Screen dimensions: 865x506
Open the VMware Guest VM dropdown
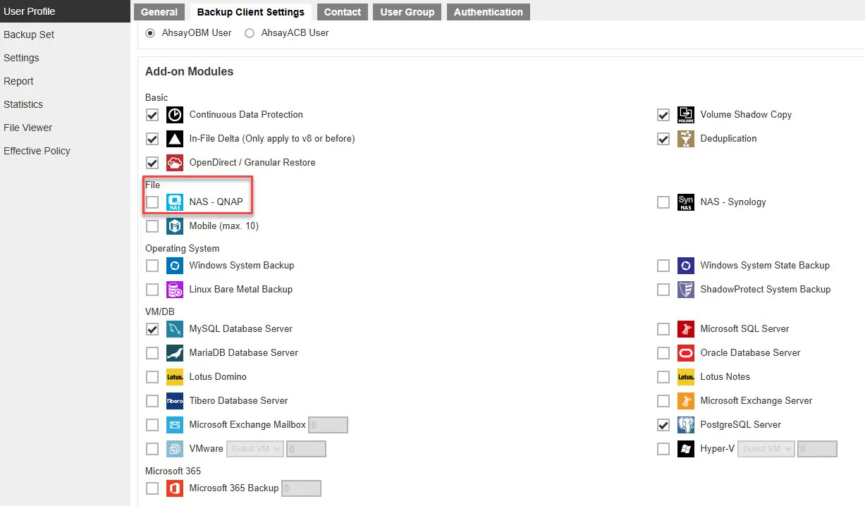coord(255,449)
